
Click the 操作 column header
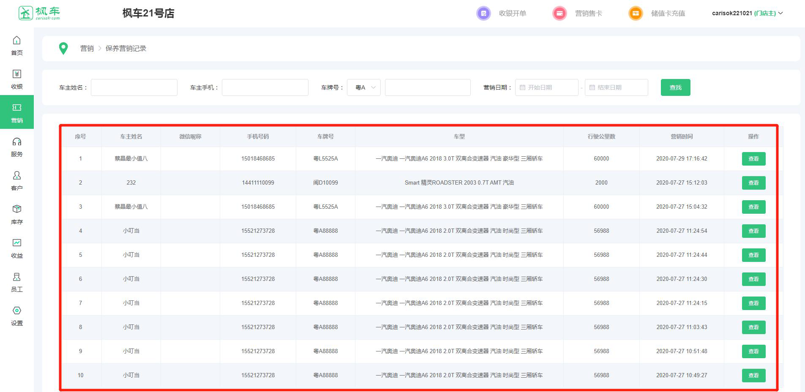[753, 136]
